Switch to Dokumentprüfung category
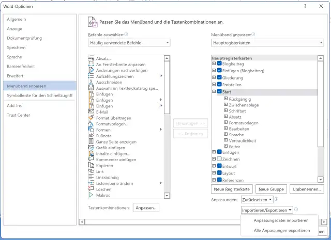Image resolution: width=331 pixels, height=240 pixels. click(x=40, y=38)
